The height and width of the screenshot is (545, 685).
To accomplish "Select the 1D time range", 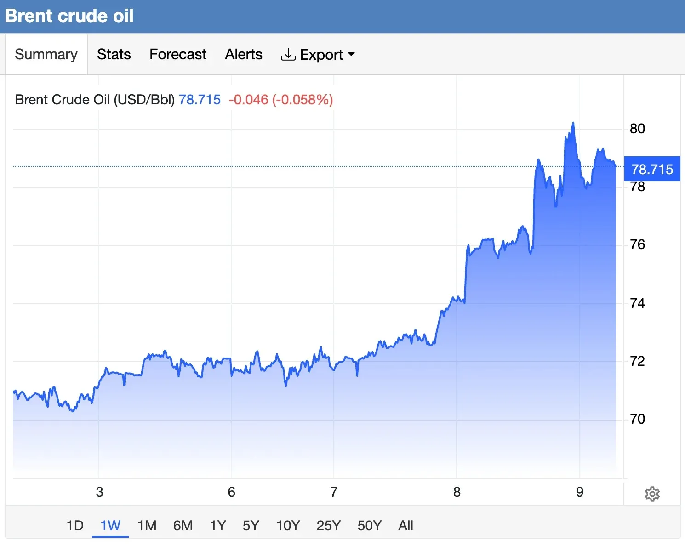I will (x=75, y=525).
